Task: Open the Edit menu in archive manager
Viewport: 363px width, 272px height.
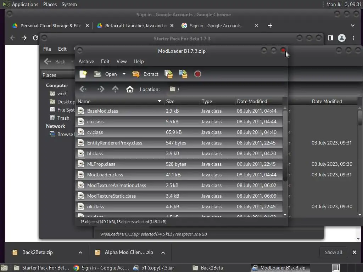Action: coord(105,61)
